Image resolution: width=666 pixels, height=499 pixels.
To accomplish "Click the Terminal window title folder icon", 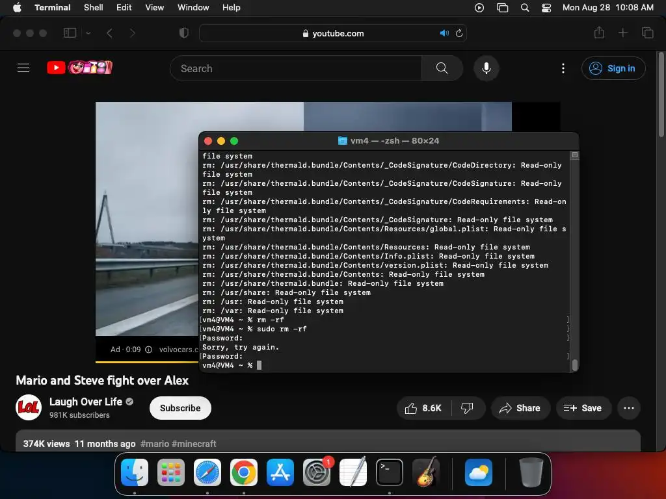I will (342, 141).
